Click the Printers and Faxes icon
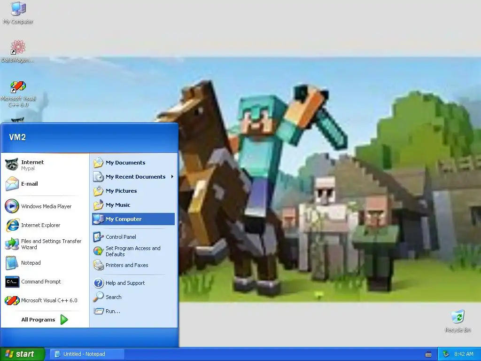Viewport: 481px width, 361px height. coord(99,265)
